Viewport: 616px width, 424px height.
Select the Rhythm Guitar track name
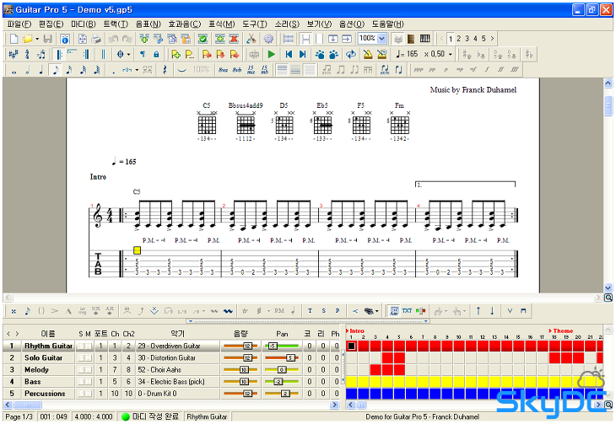point(48,346)
